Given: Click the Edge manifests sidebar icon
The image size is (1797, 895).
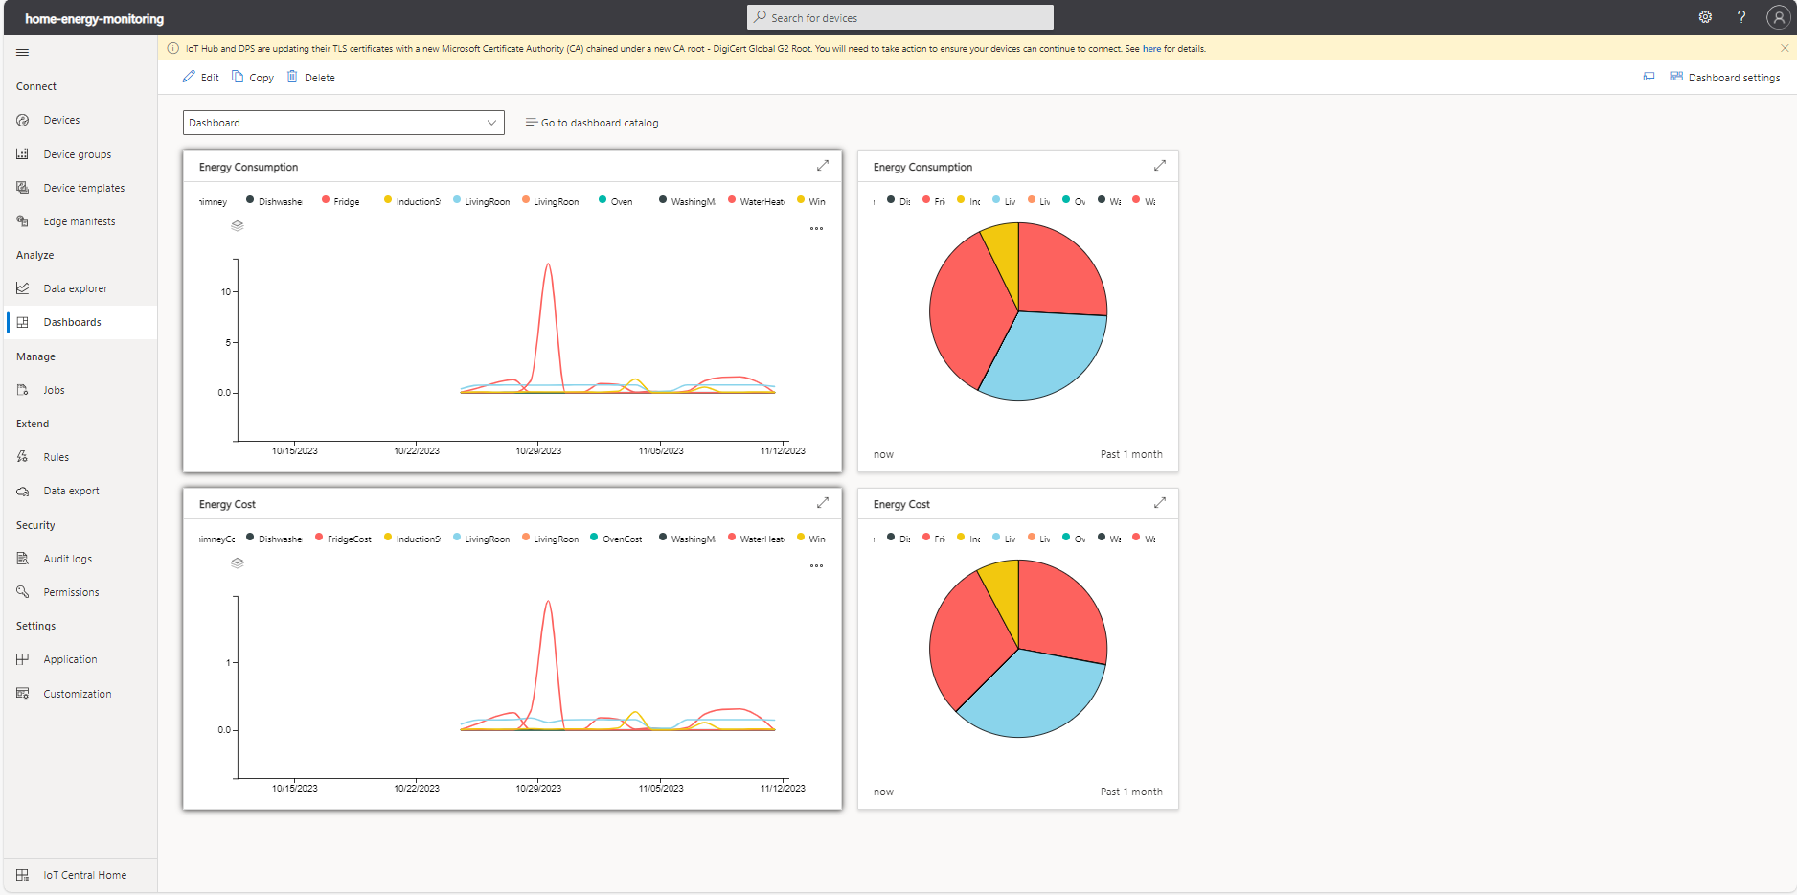Looking at the screenshot, I should point(22,220).
